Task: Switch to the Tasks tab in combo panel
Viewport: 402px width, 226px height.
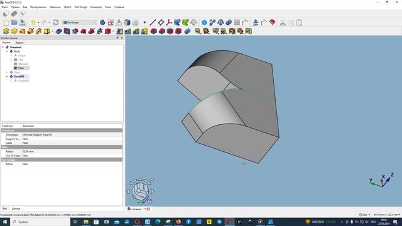Action: click(19, 43)
